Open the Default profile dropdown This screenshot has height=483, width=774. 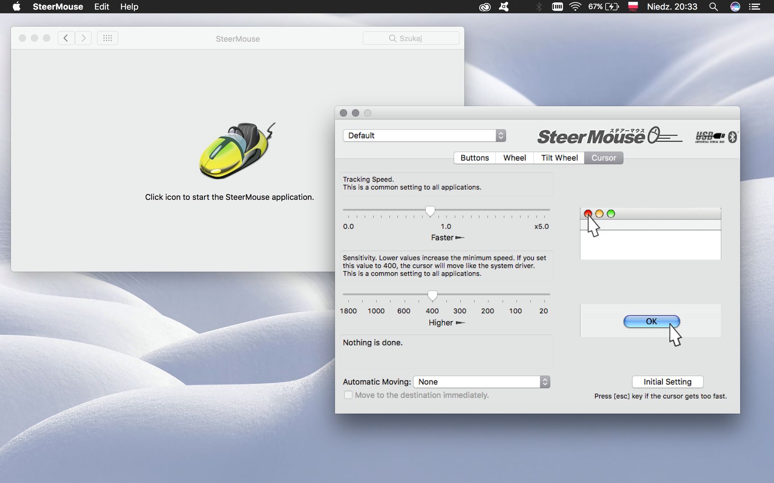pos(424,136)
